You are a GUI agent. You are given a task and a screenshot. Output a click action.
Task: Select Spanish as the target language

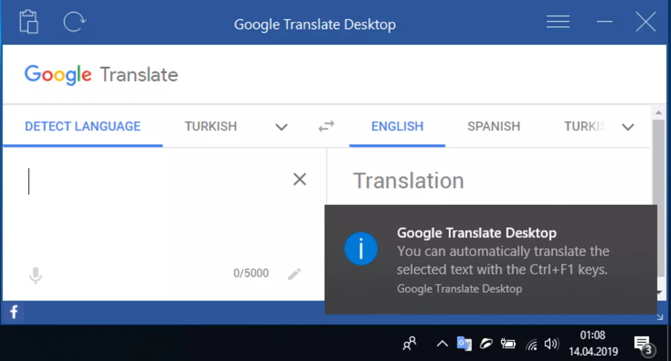click(x=494, y=126)
